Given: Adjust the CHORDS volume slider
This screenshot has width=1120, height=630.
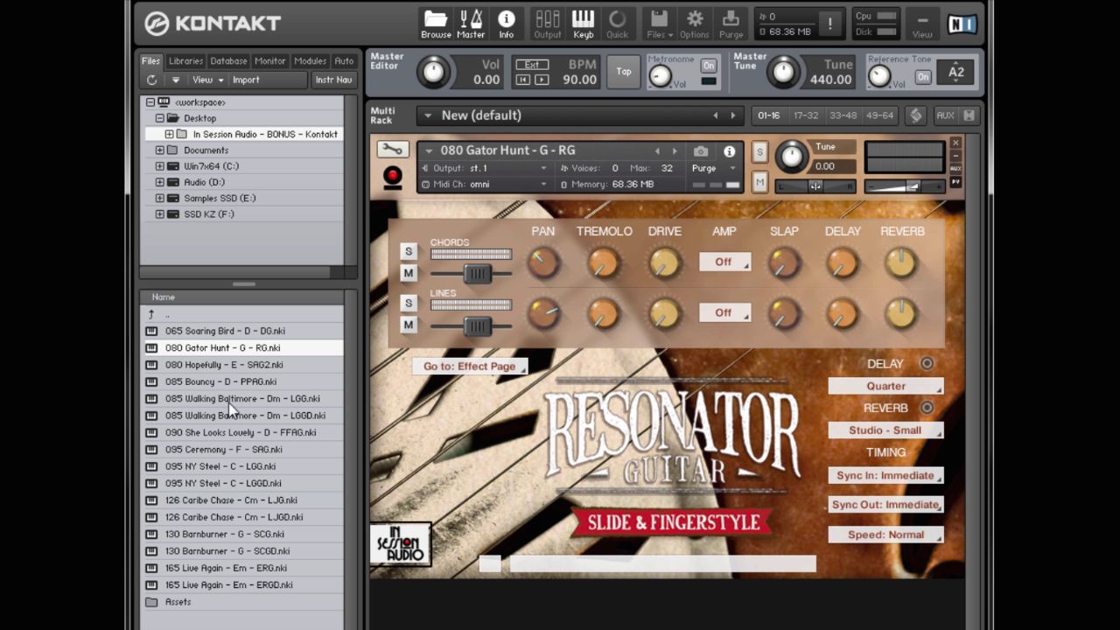Looking at the screenshot, I should [x=477, y=274].
